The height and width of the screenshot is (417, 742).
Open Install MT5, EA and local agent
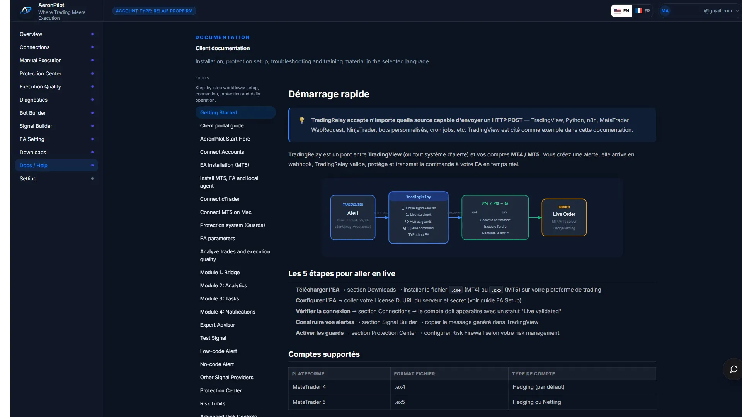click(x=235, y=182)
